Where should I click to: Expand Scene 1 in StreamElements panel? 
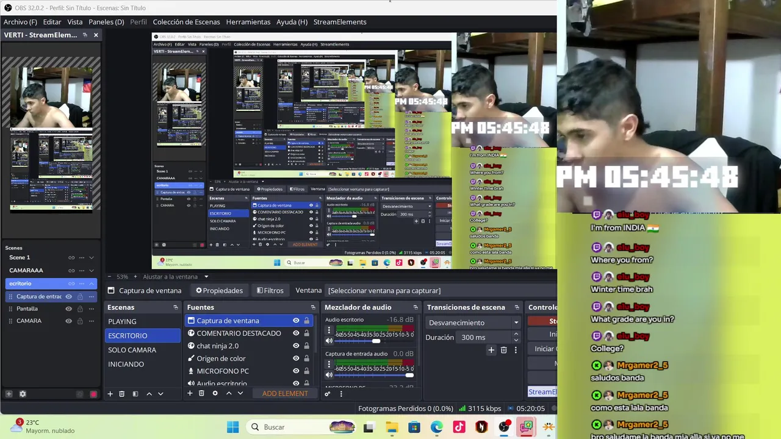[92, 258]
